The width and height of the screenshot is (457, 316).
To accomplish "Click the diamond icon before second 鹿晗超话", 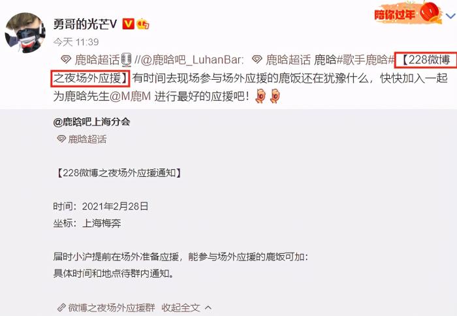I will (x=257, y=60).
